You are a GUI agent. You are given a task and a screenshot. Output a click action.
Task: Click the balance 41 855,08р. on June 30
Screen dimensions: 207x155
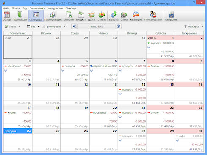pos(196,150)
